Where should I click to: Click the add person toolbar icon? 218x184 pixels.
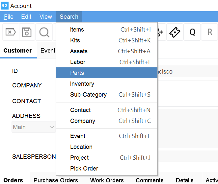coord(160,32)
